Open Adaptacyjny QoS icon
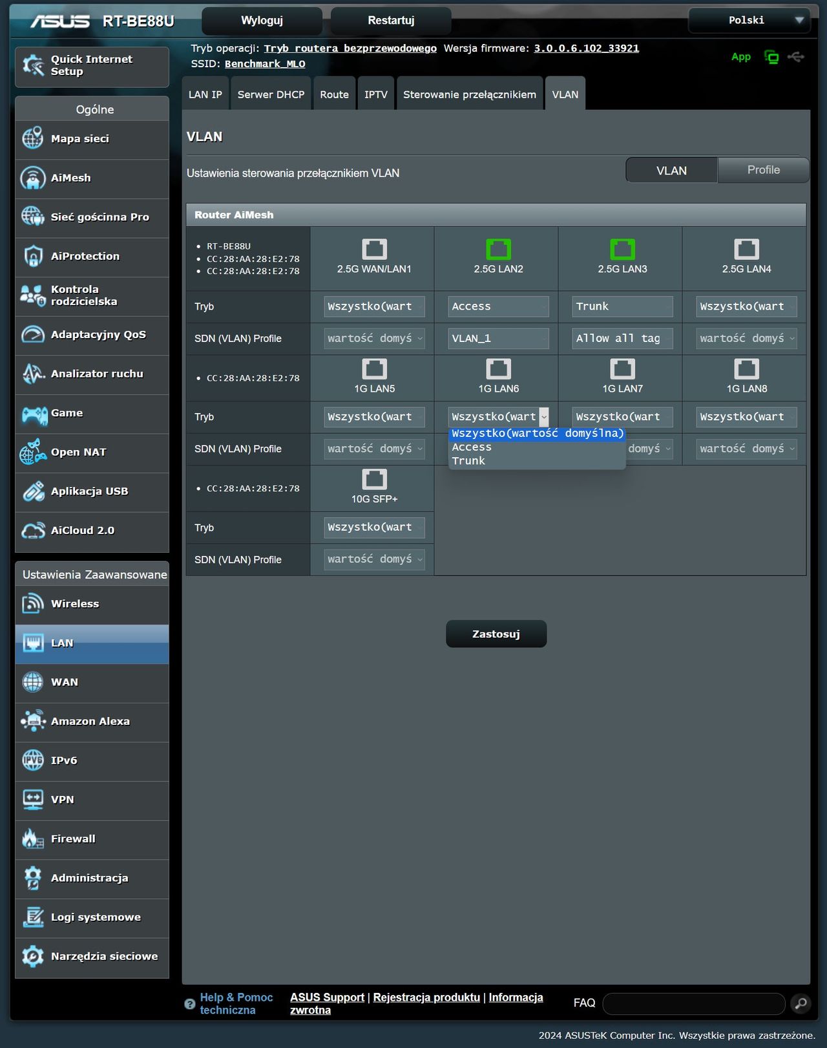Image resolution: width=827 pixels, height=1048 pixels. click(x=33, y=334)
